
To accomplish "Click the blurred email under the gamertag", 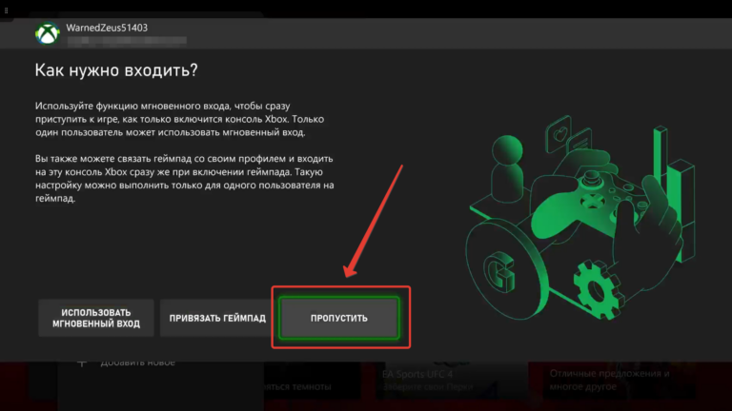I will pos(127,41).
